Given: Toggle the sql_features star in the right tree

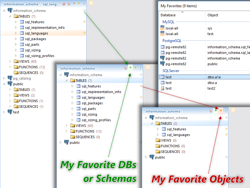Looking at the screenshot, I should click(x=226, y=129).
